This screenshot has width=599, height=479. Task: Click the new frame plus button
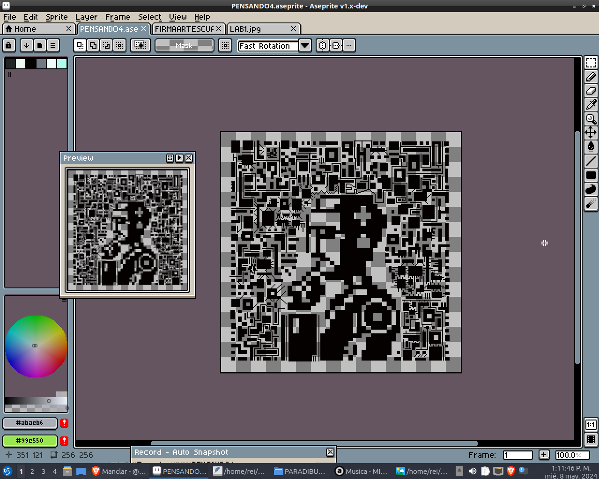(x=544, y=455)
